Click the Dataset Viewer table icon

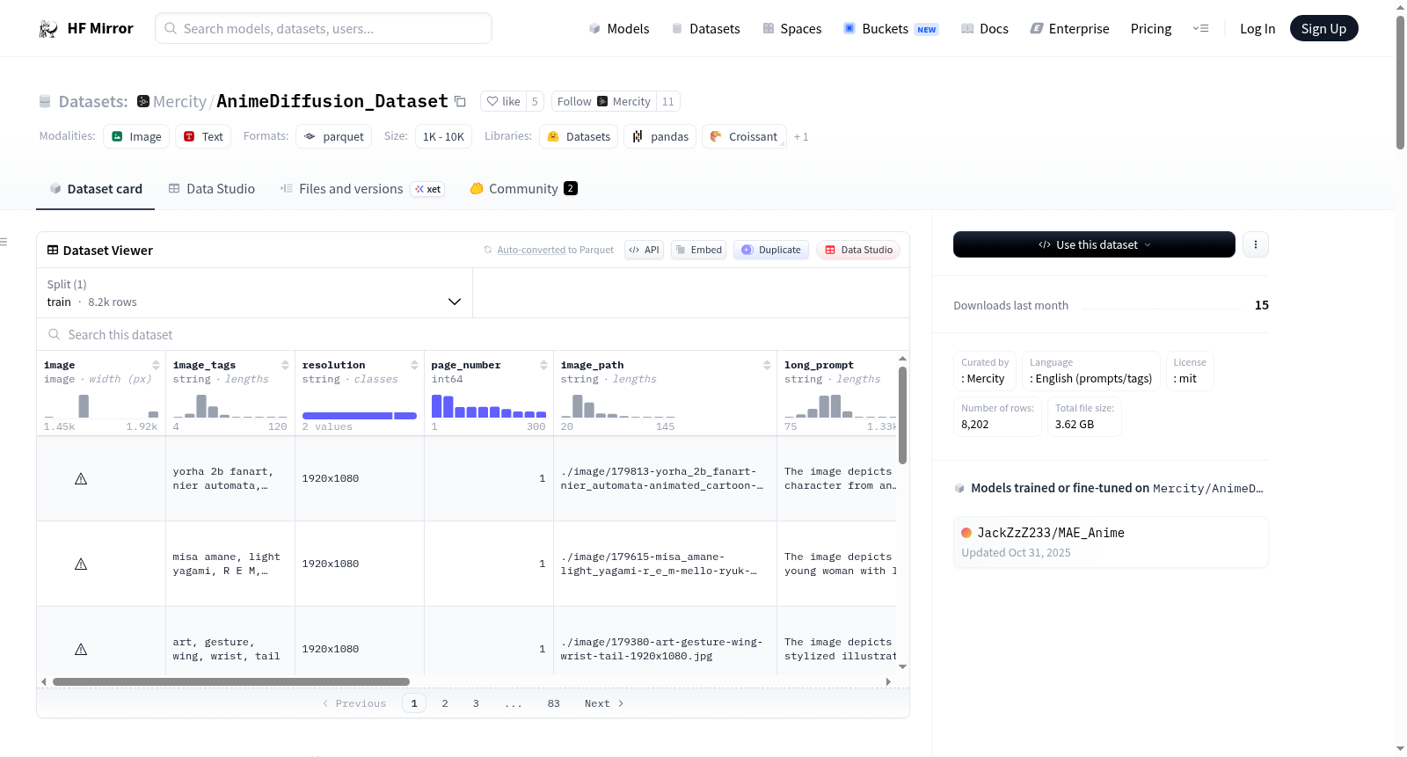tap(53, 251)
